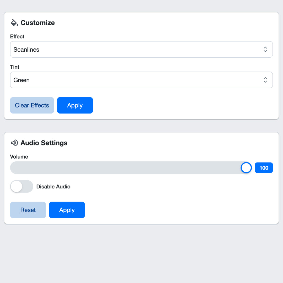
Task: Apply the Customize effect settings
Action: click(x=75, y=105)
